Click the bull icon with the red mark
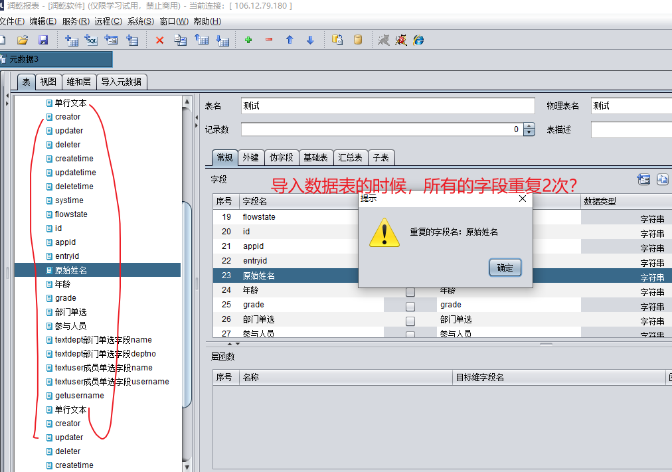 (401, 40)
